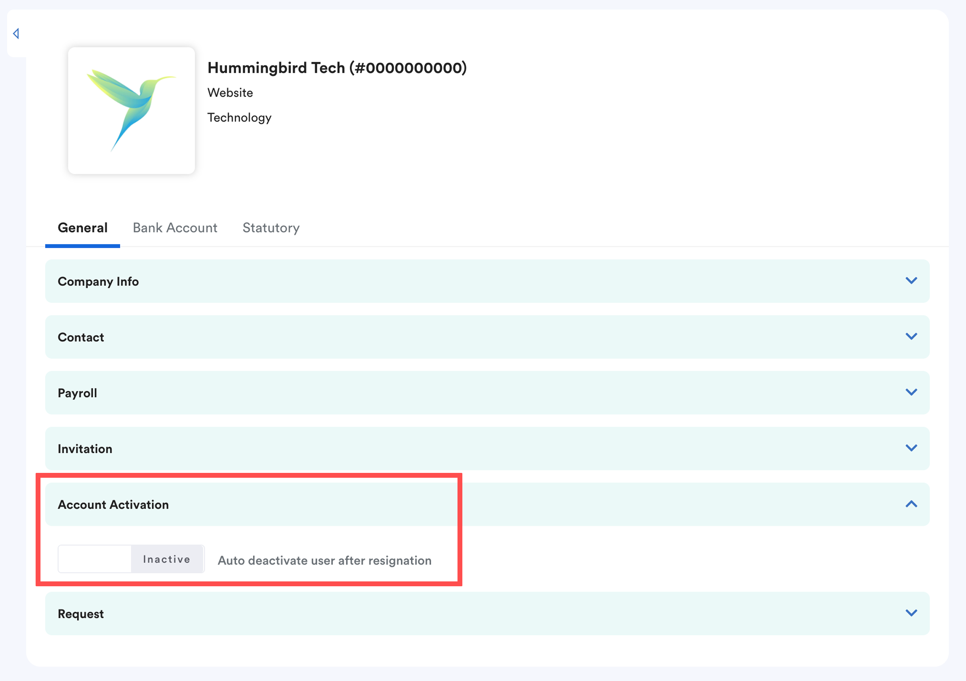Expand Payroll using its chevron arrow
The image size is (966, 681).
click(x=911, y=392)
